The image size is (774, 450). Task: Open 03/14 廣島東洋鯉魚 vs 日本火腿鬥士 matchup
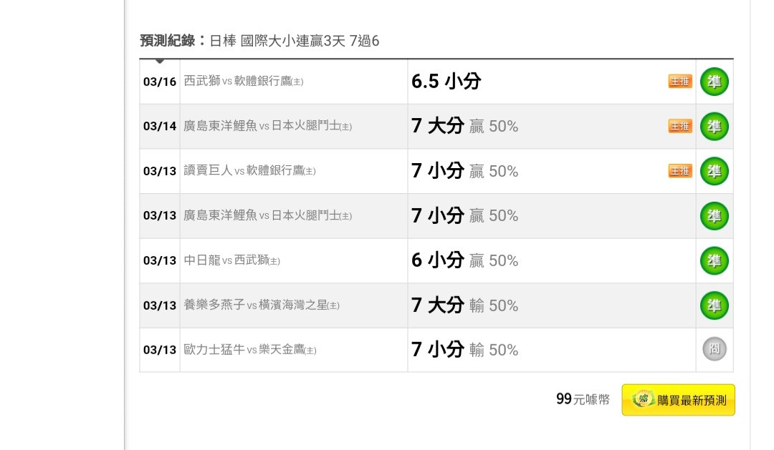(x=267, y=126)
